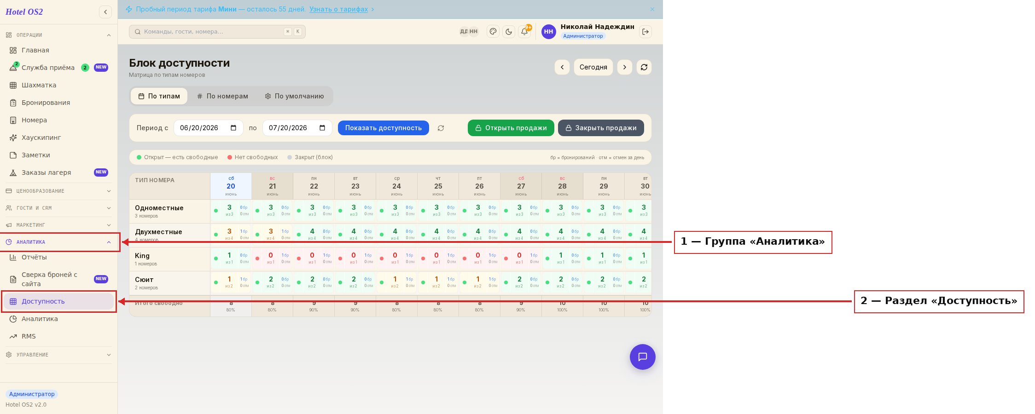The height and width of the screenshot is (414, 1035).
Task: Select the 21 июнь column header
Action: tap(272, 186)
